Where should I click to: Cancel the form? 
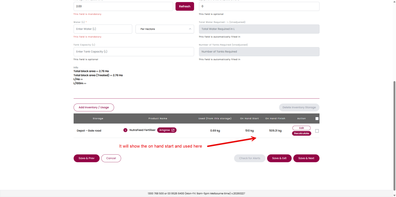[111, 158]
